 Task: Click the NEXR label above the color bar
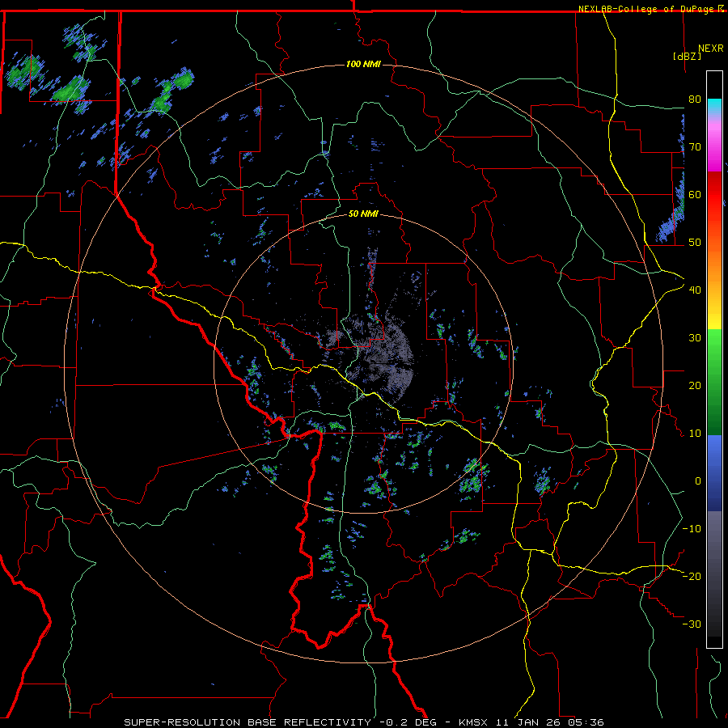click(710, 49)
